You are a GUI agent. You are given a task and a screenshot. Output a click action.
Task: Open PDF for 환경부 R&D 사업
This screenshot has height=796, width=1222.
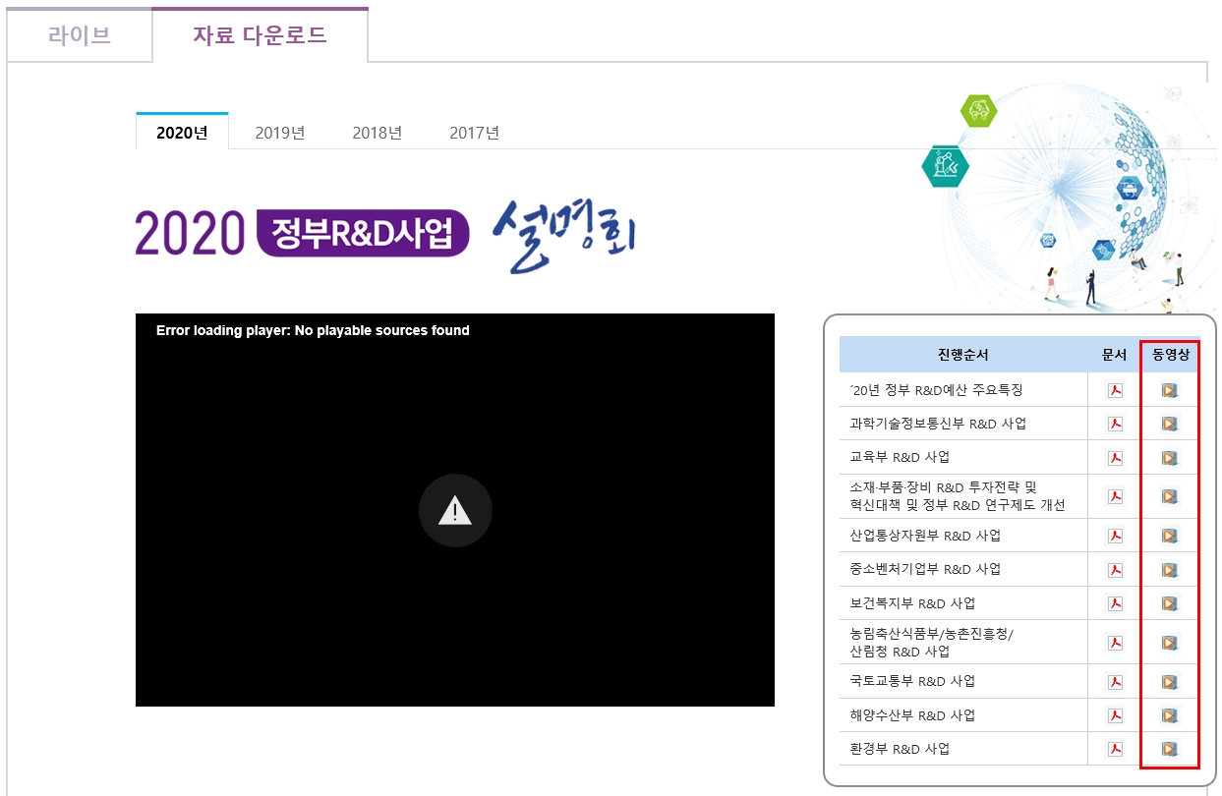click(1115, 749)
